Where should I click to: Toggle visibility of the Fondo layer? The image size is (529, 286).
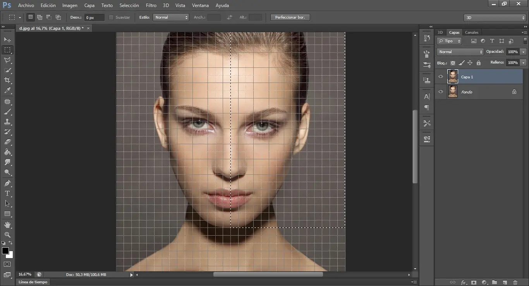point(440,92)
